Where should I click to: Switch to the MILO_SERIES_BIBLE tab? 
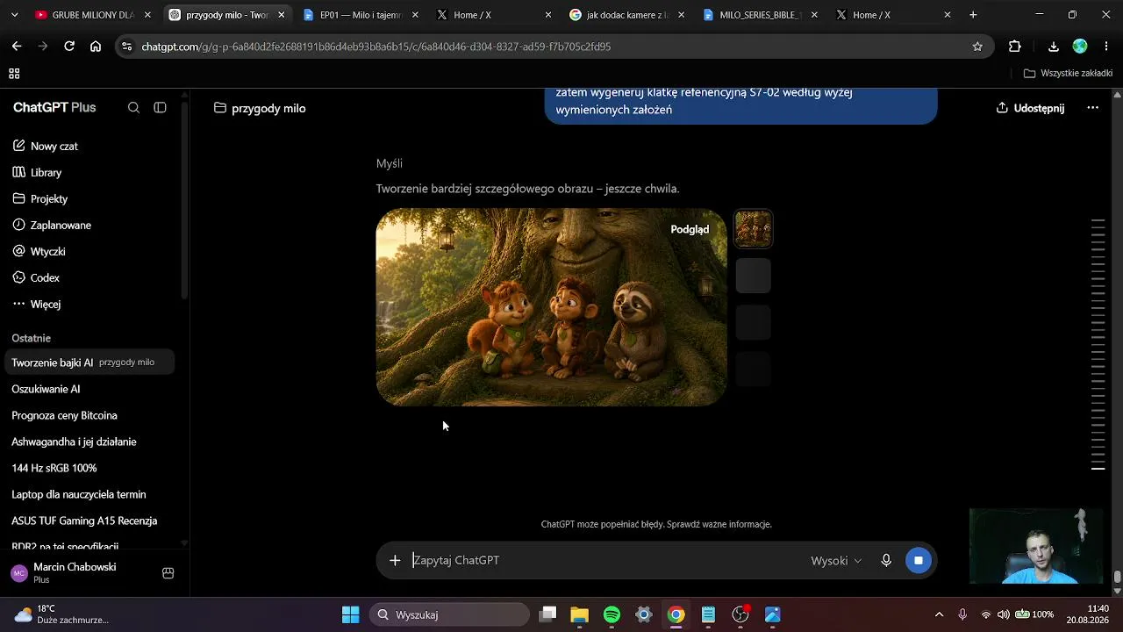tap(762, 15)
